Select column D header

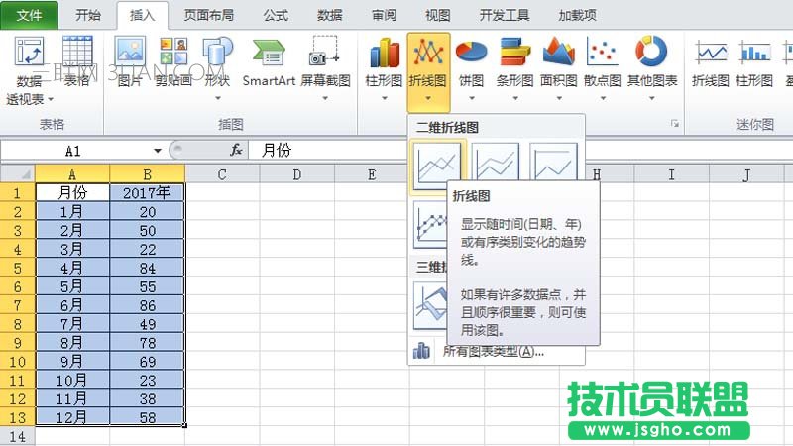296,174
